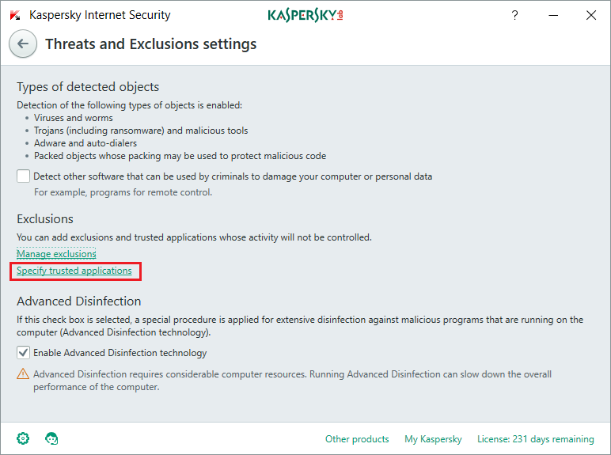The height and width of the screenshot is (455, 611).
Task: Click Threats and Exclusions settings title
Action: pos(151,44)
